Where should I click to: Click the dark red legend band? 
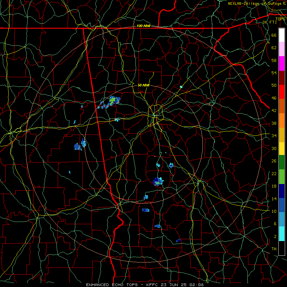click(x=282, y=78)
